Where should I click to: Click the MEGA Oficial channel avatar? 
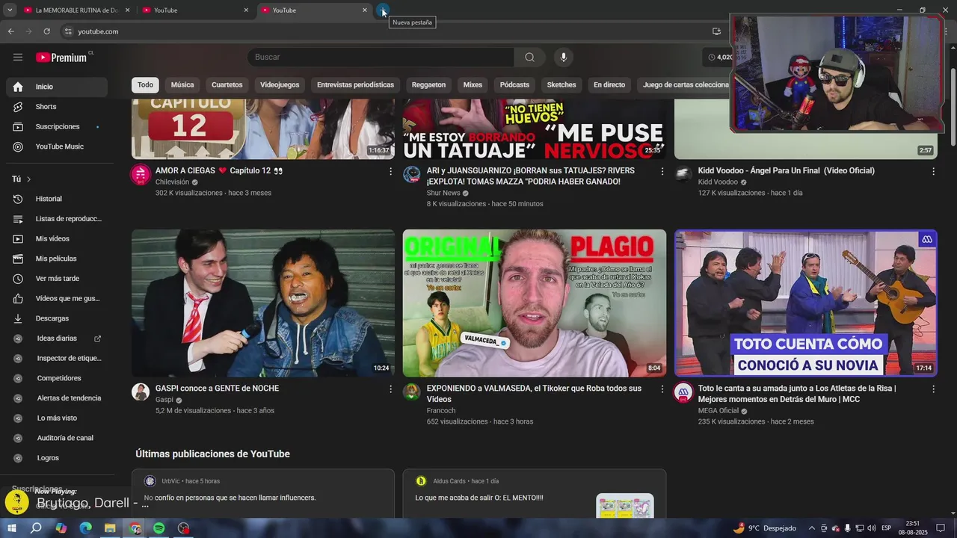683,392
